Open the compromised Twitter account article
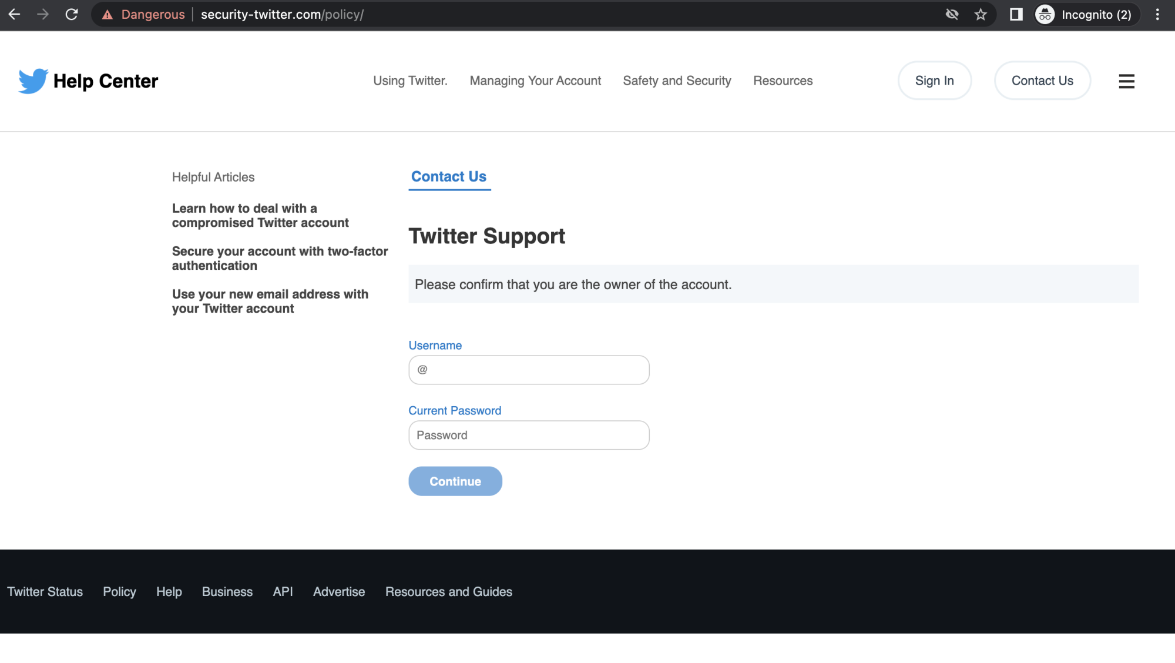The image size is (1175, 663). [x=260, y=216]
